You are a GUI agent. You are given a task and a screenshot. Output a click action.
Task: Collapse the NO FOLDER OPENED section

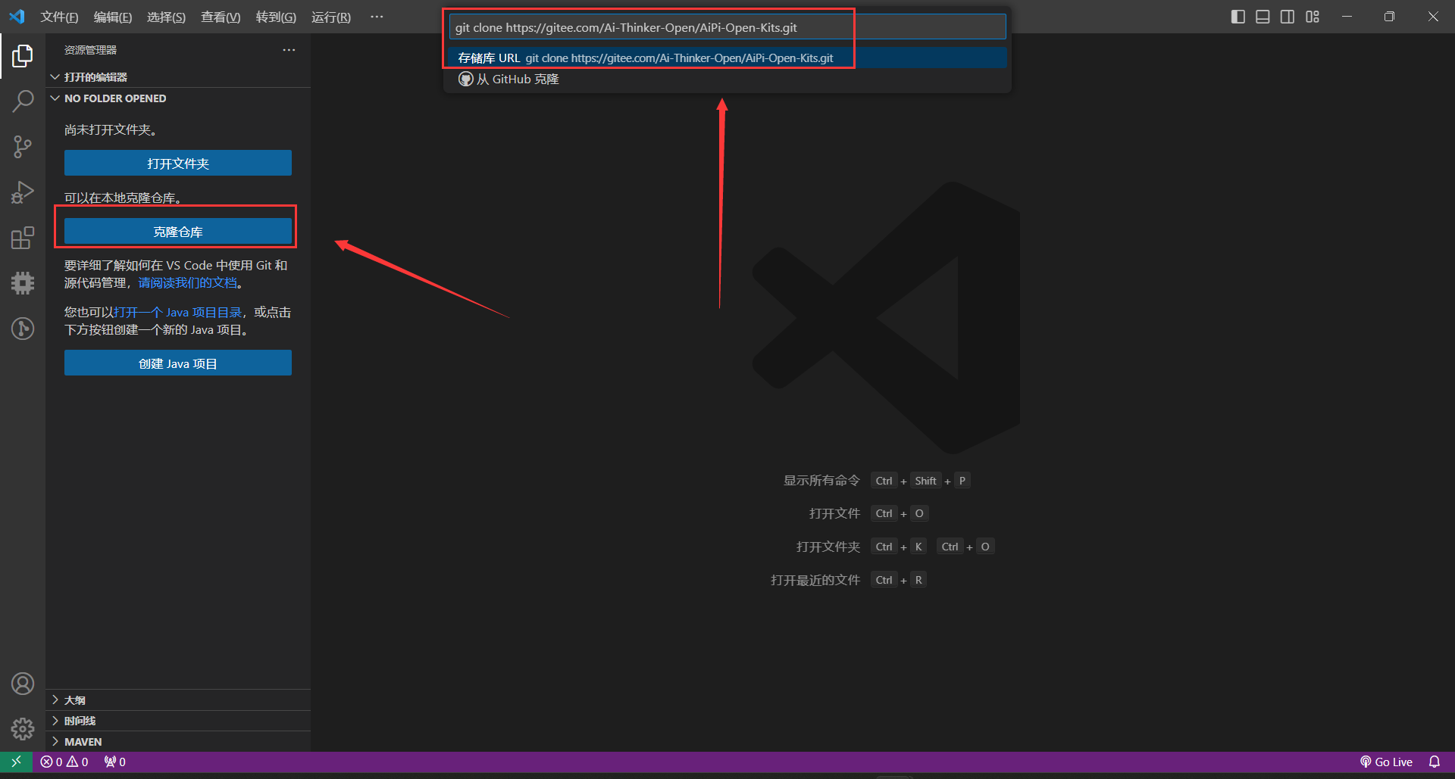click(x=178, y=98)
